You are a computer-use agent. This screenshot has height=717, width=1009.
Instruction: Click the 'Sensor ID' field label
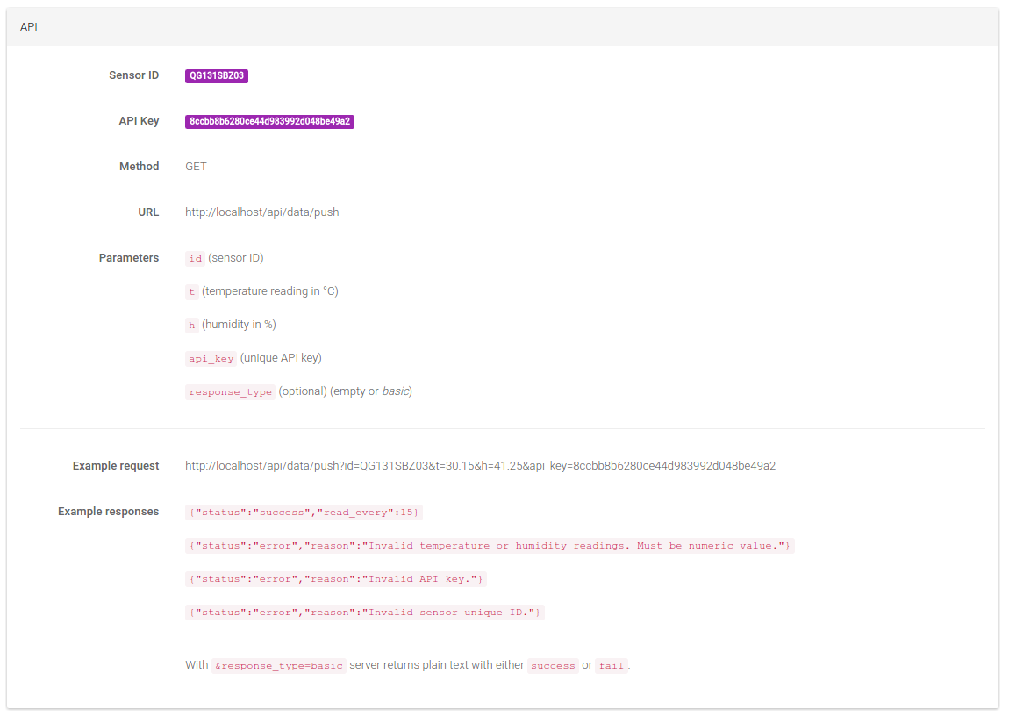pyautogui.click(x=134, y=75)
